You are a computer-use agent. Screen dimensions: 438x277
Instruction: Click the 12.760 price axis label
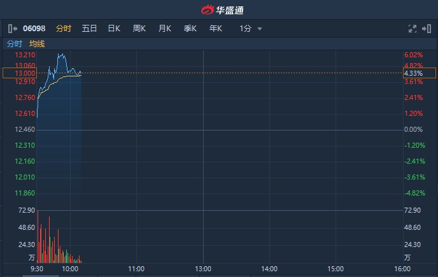point(25,97)
